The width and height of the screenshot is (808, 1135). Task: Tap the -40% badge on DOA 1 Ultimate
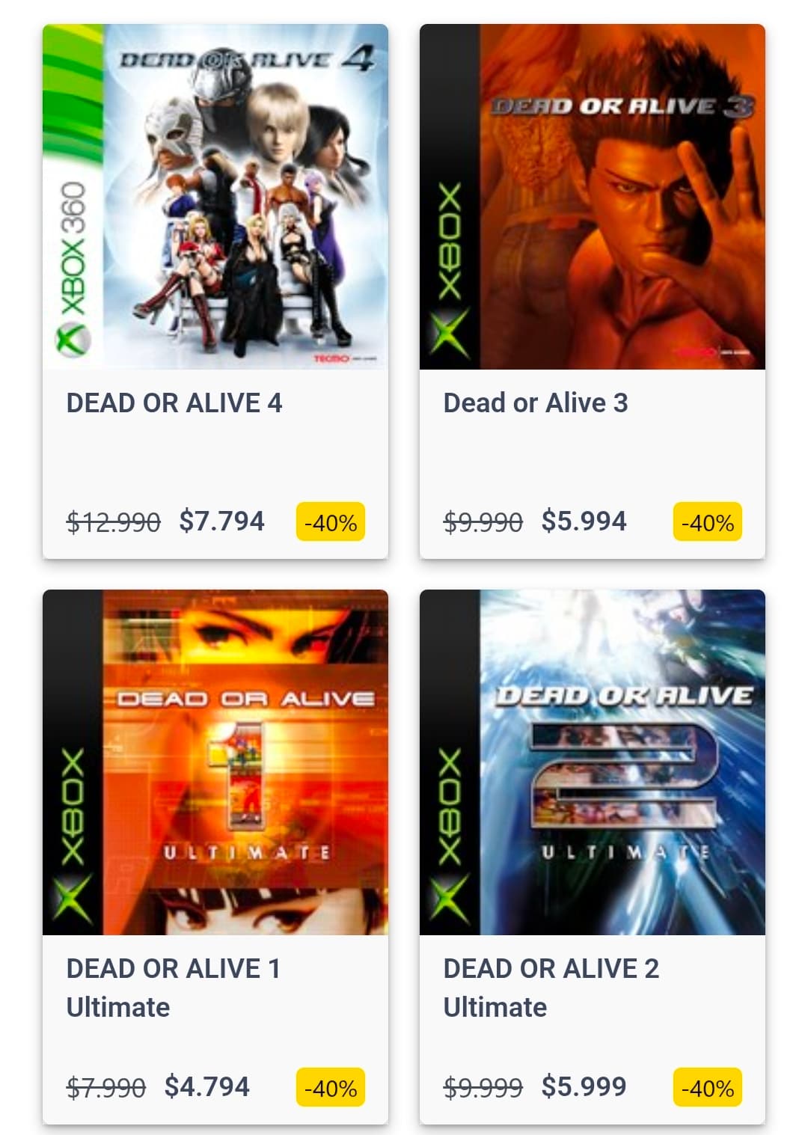[331, 1088]
